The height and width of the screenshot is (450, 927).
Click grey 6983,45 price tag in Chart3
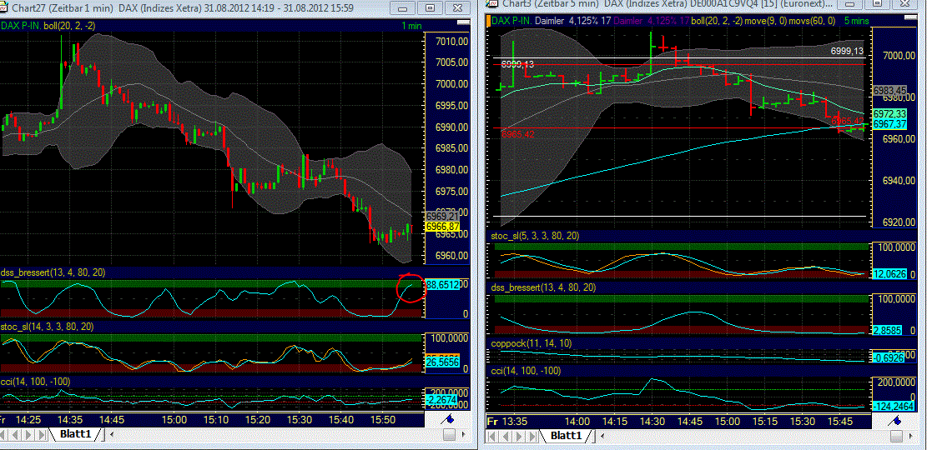[889, 90]
